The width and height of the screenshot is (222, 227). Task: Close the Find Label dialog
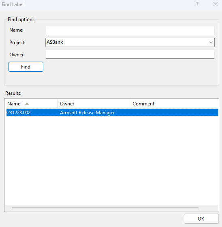(216, 4)
